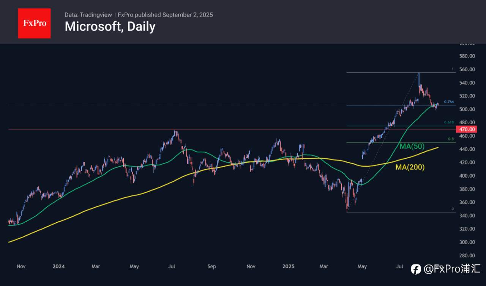Image resolution: width=486 pixels, height=286 pixels.
Task: Click the red FxPro logo
Action: coord(34,23)
